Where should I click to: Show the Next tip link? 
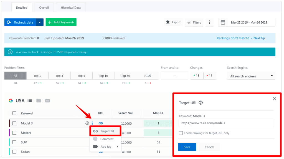[259, 38]
